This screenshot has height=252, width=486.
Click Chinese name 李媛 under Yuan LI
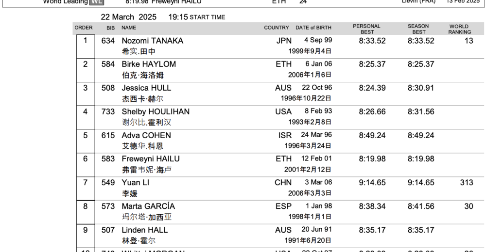click(129, 193)
